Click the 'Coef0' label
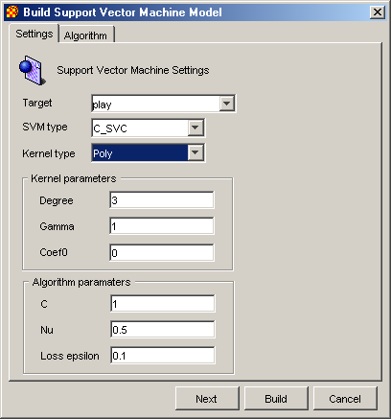 (54, 252)
